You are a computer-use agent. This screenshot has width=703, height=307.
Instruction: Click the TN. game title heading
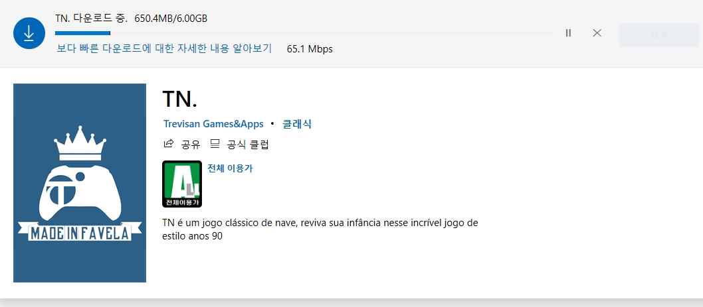click(180, 98)
